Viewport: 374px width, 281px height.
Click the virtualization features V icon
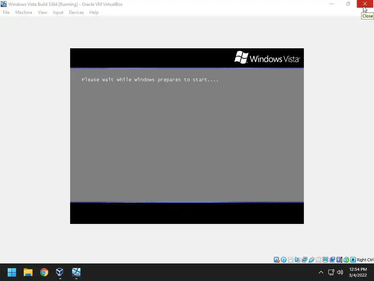tap(339, 260)
